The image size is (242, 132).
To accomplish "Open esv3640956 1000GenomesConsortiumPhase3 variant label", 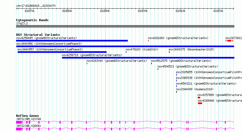I will coord(49,44).
